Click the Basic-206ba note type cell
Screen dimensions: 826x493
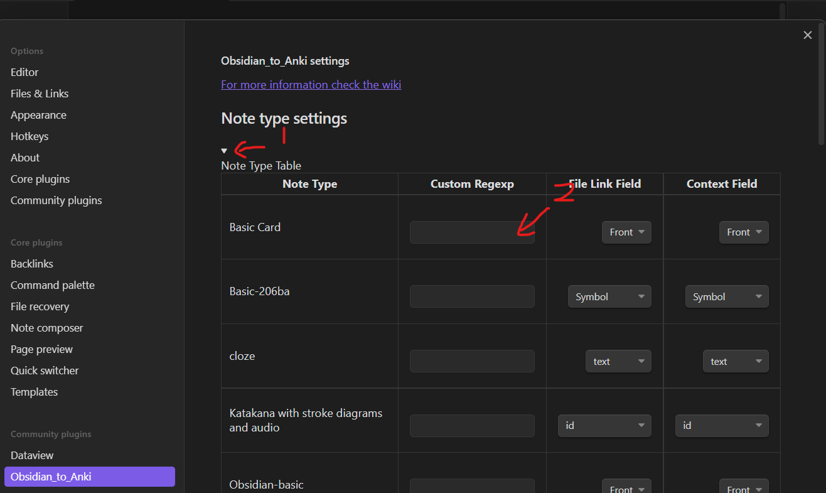(310, 291)
